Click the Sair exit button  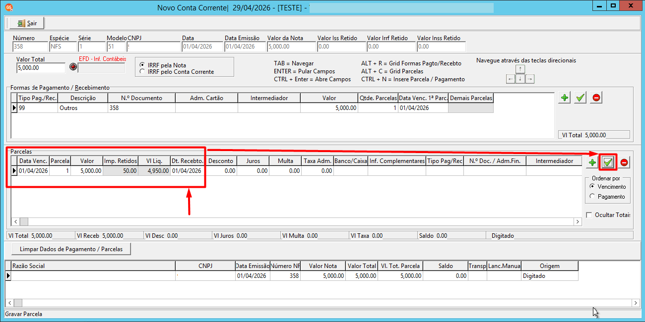pos(27,23)
